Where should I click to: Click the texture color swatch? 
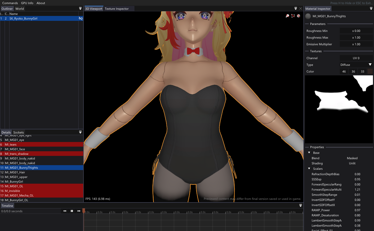[370, 72]
